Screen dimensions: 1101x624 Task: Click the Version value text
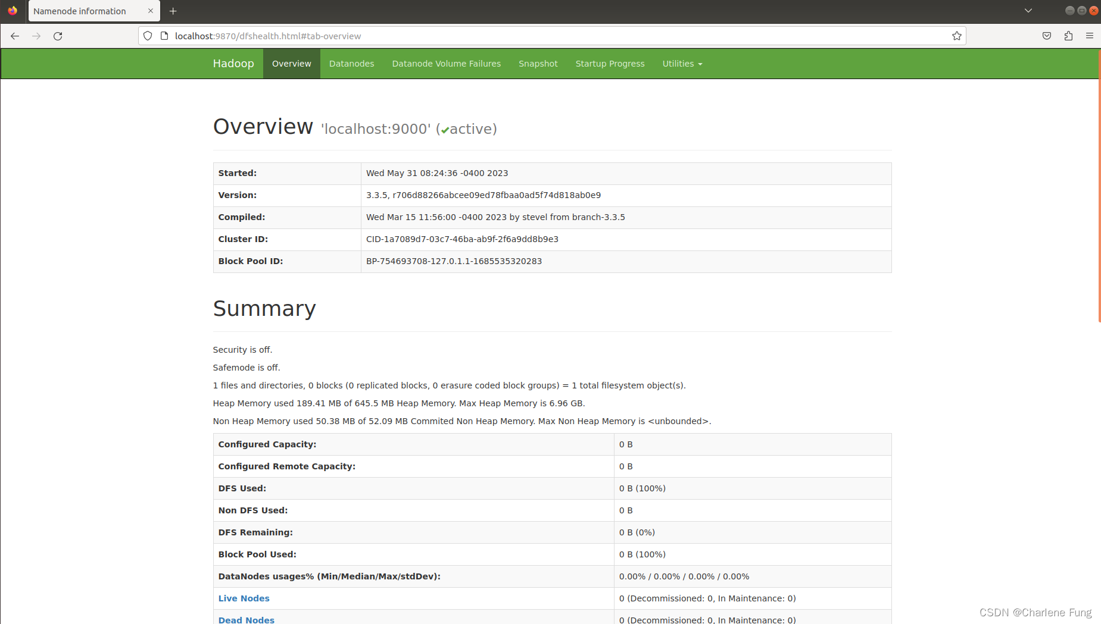coord(484,195)
